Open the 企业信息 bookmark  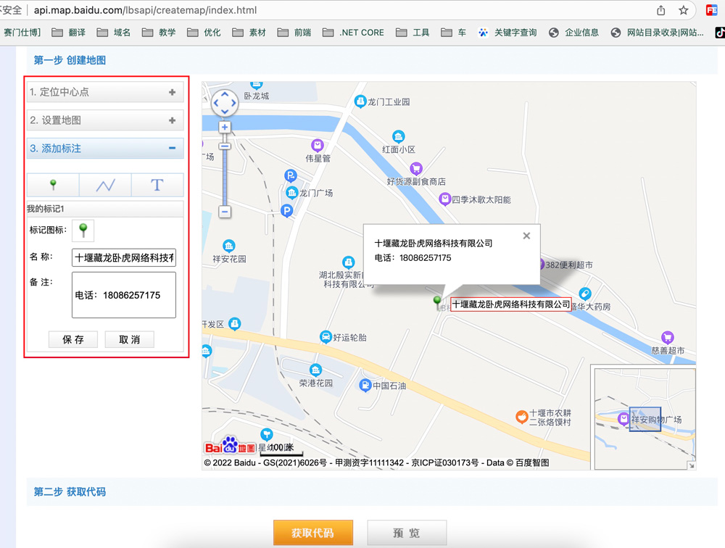tap(573, 33)
